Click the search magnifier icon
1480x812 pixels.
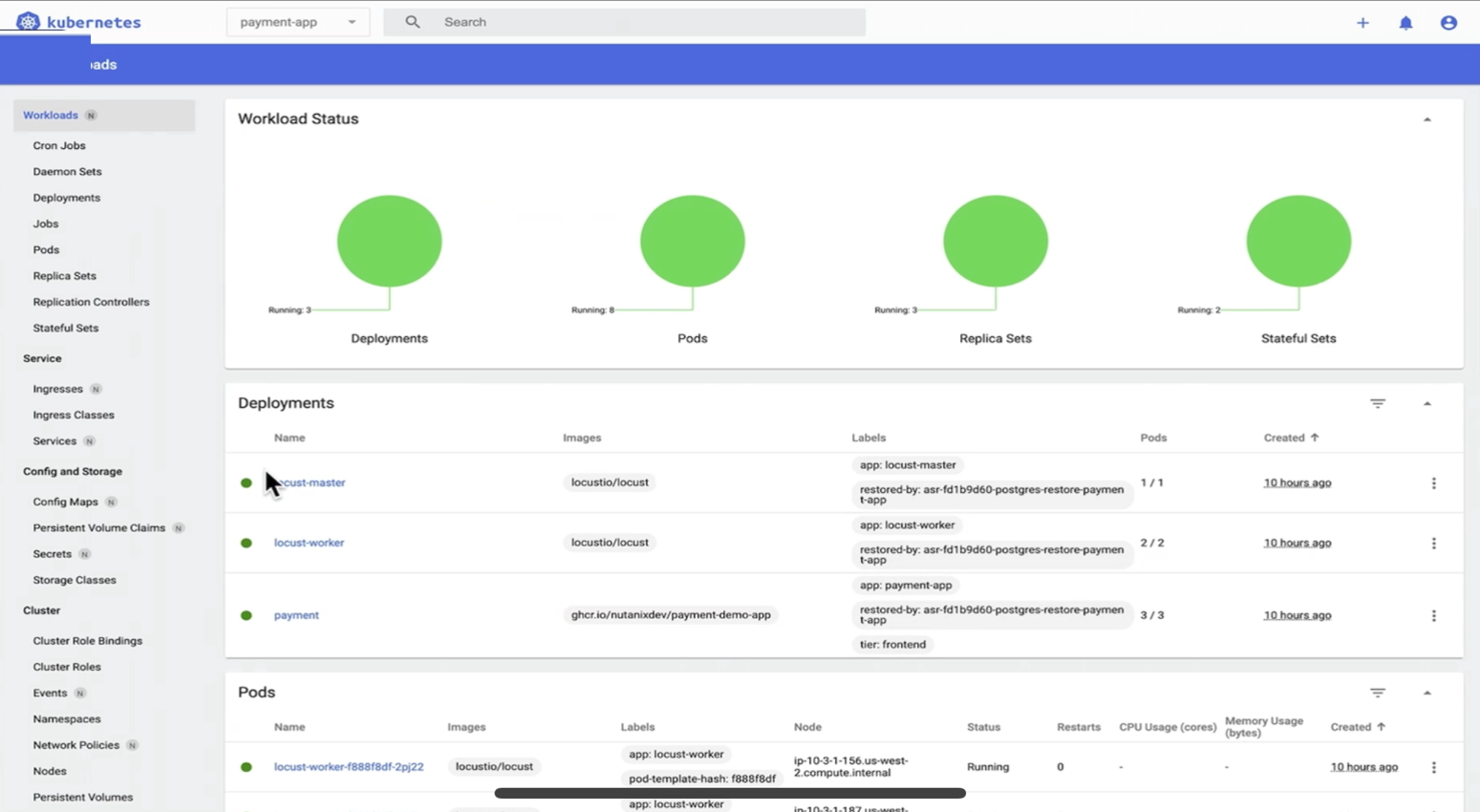[413, 22]
